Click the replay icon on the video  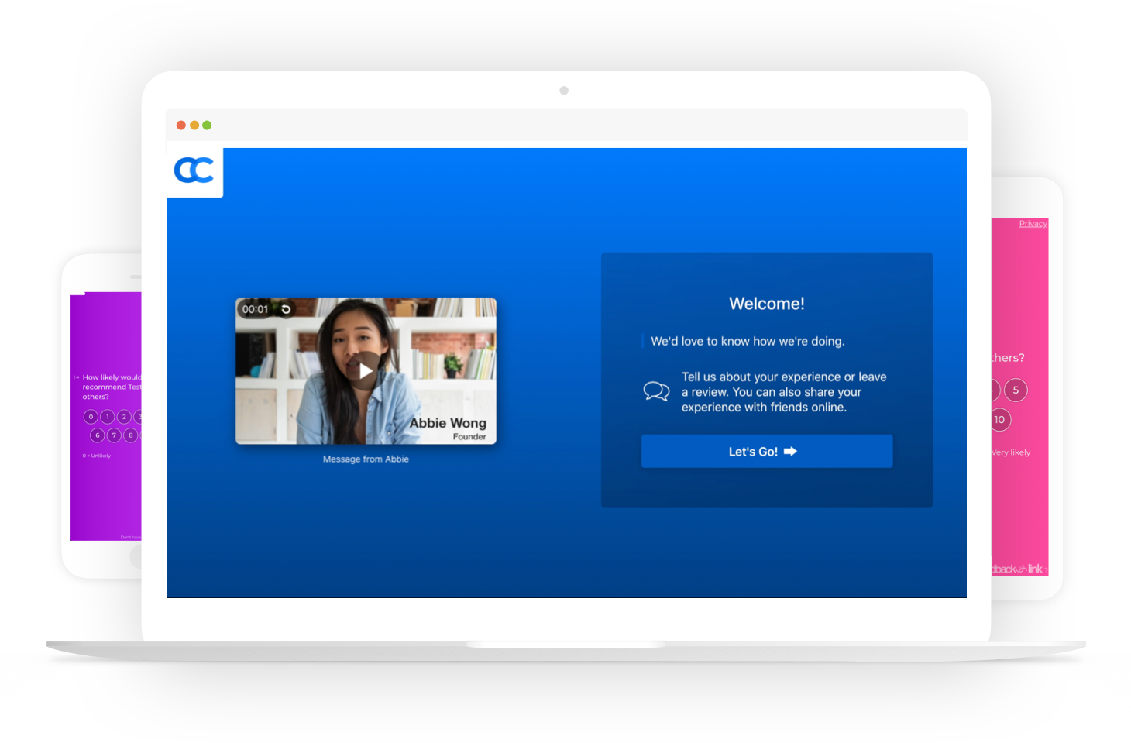click(x=286, y=309)
